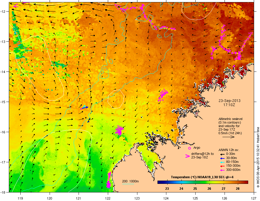Click longitude axis label 125
This screenshot has width=260, height=201.
click(x=195, y=198)
